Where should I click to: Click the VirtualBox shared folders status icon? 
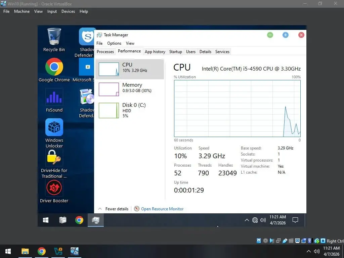click(291, 241)
